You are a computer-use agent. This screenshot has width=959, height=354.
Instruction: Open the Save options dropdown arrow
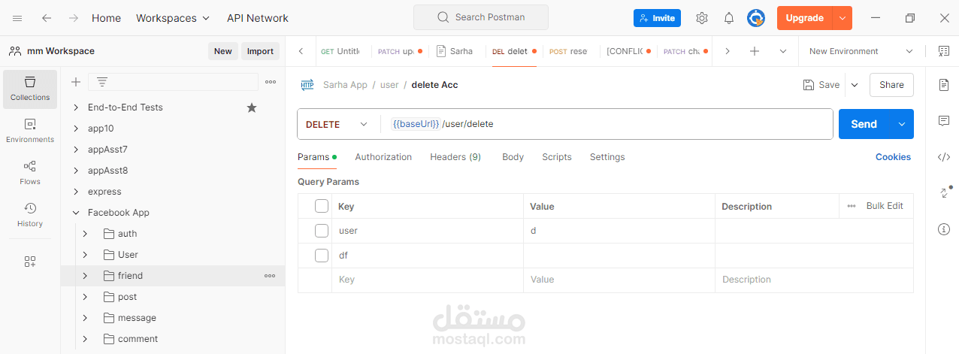855,85
